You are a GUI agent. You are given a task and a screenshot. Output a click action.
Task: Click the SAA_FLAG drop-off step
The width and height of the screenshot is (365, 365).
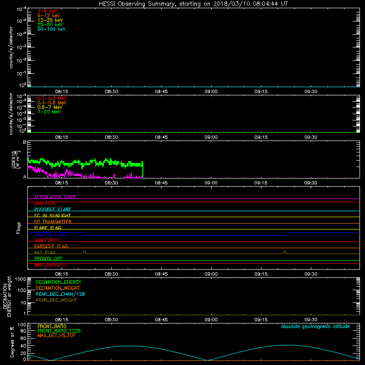pos(58,240)
